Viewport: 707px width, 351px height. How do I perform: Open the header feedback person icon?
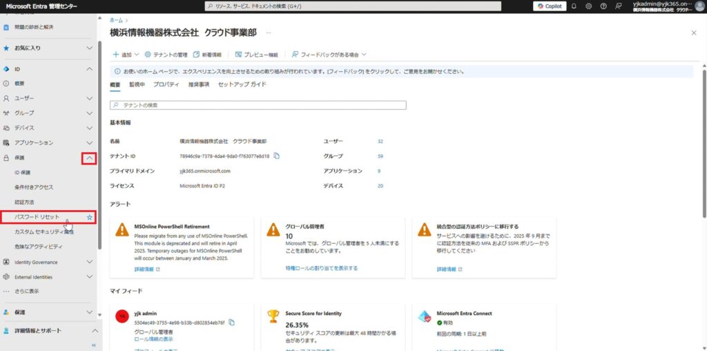pos(618,6)
